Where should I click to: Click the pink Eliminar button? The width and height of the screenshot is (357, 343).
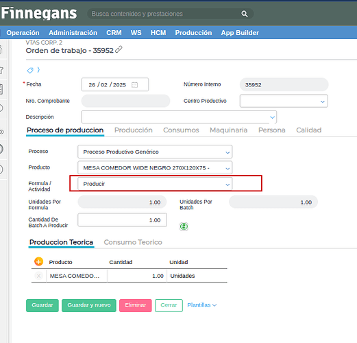click(136, 305)
